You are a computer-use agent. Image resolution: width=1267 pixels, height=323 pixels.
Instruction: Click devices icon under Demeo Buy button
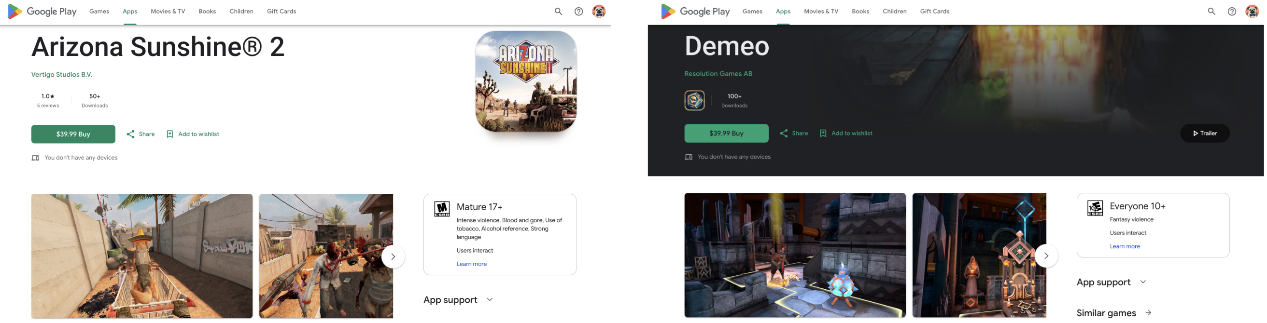click(689, 157)
